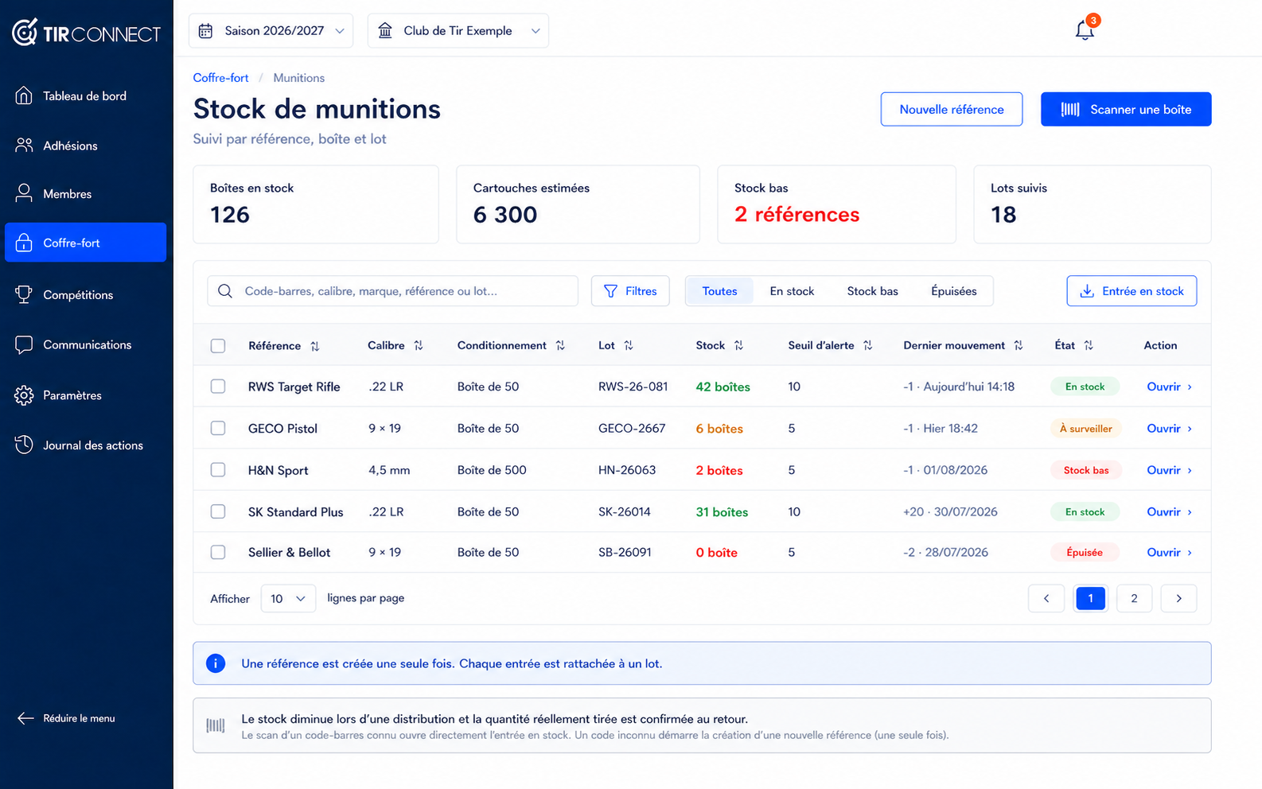Click the Paramètres gear icon

(x=24, y=395)
